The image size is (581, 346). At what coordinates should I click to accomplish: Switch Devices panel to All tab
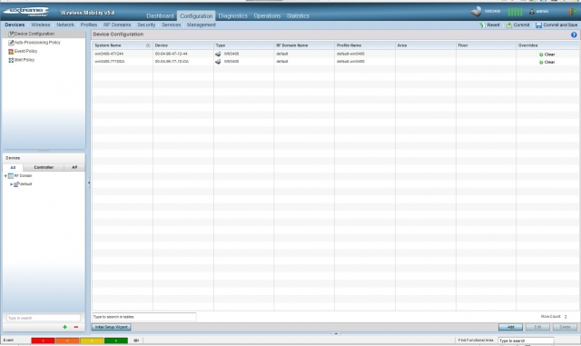pos(13,168)
